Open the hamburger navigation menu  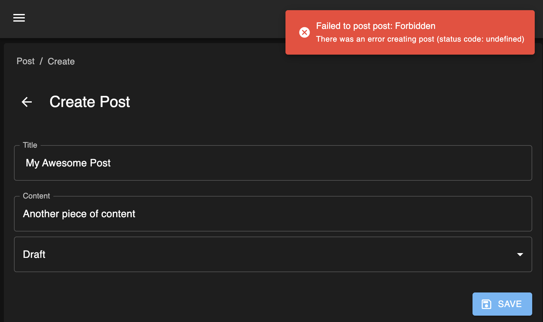(x=19, y=18)
